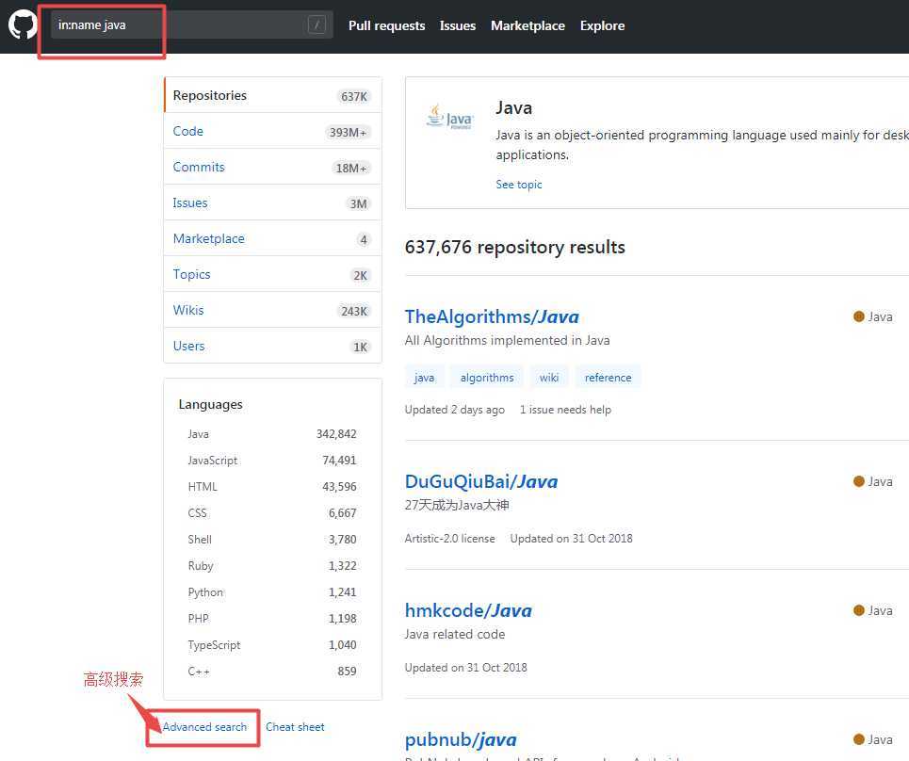Open the Advanced search link
The width and height of the screenshot is (909, 761).
(204, 727)
